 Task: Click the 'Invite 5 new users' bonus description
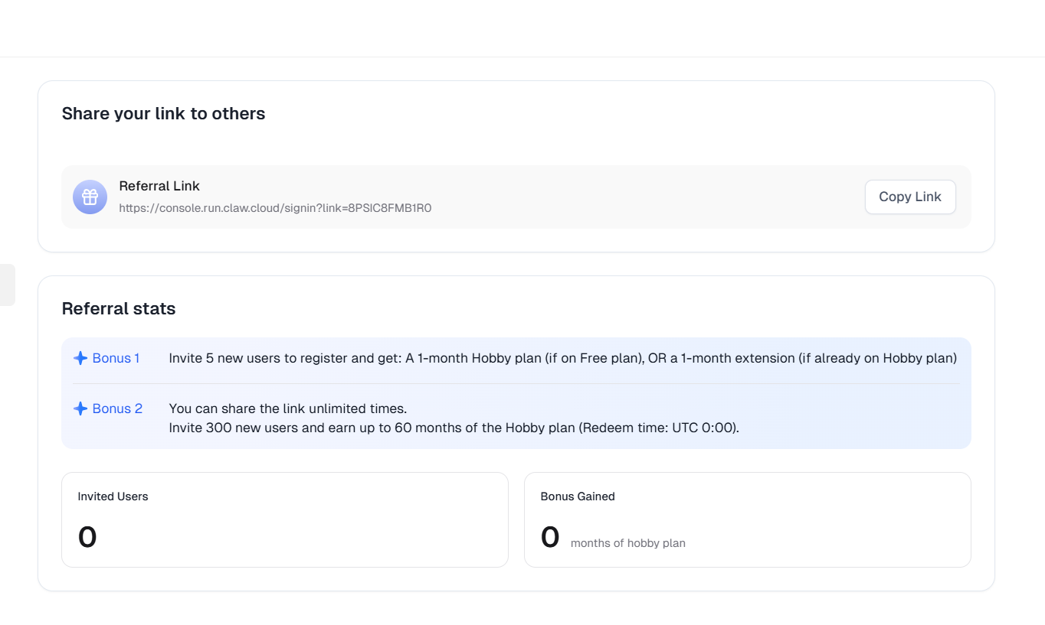562,358
